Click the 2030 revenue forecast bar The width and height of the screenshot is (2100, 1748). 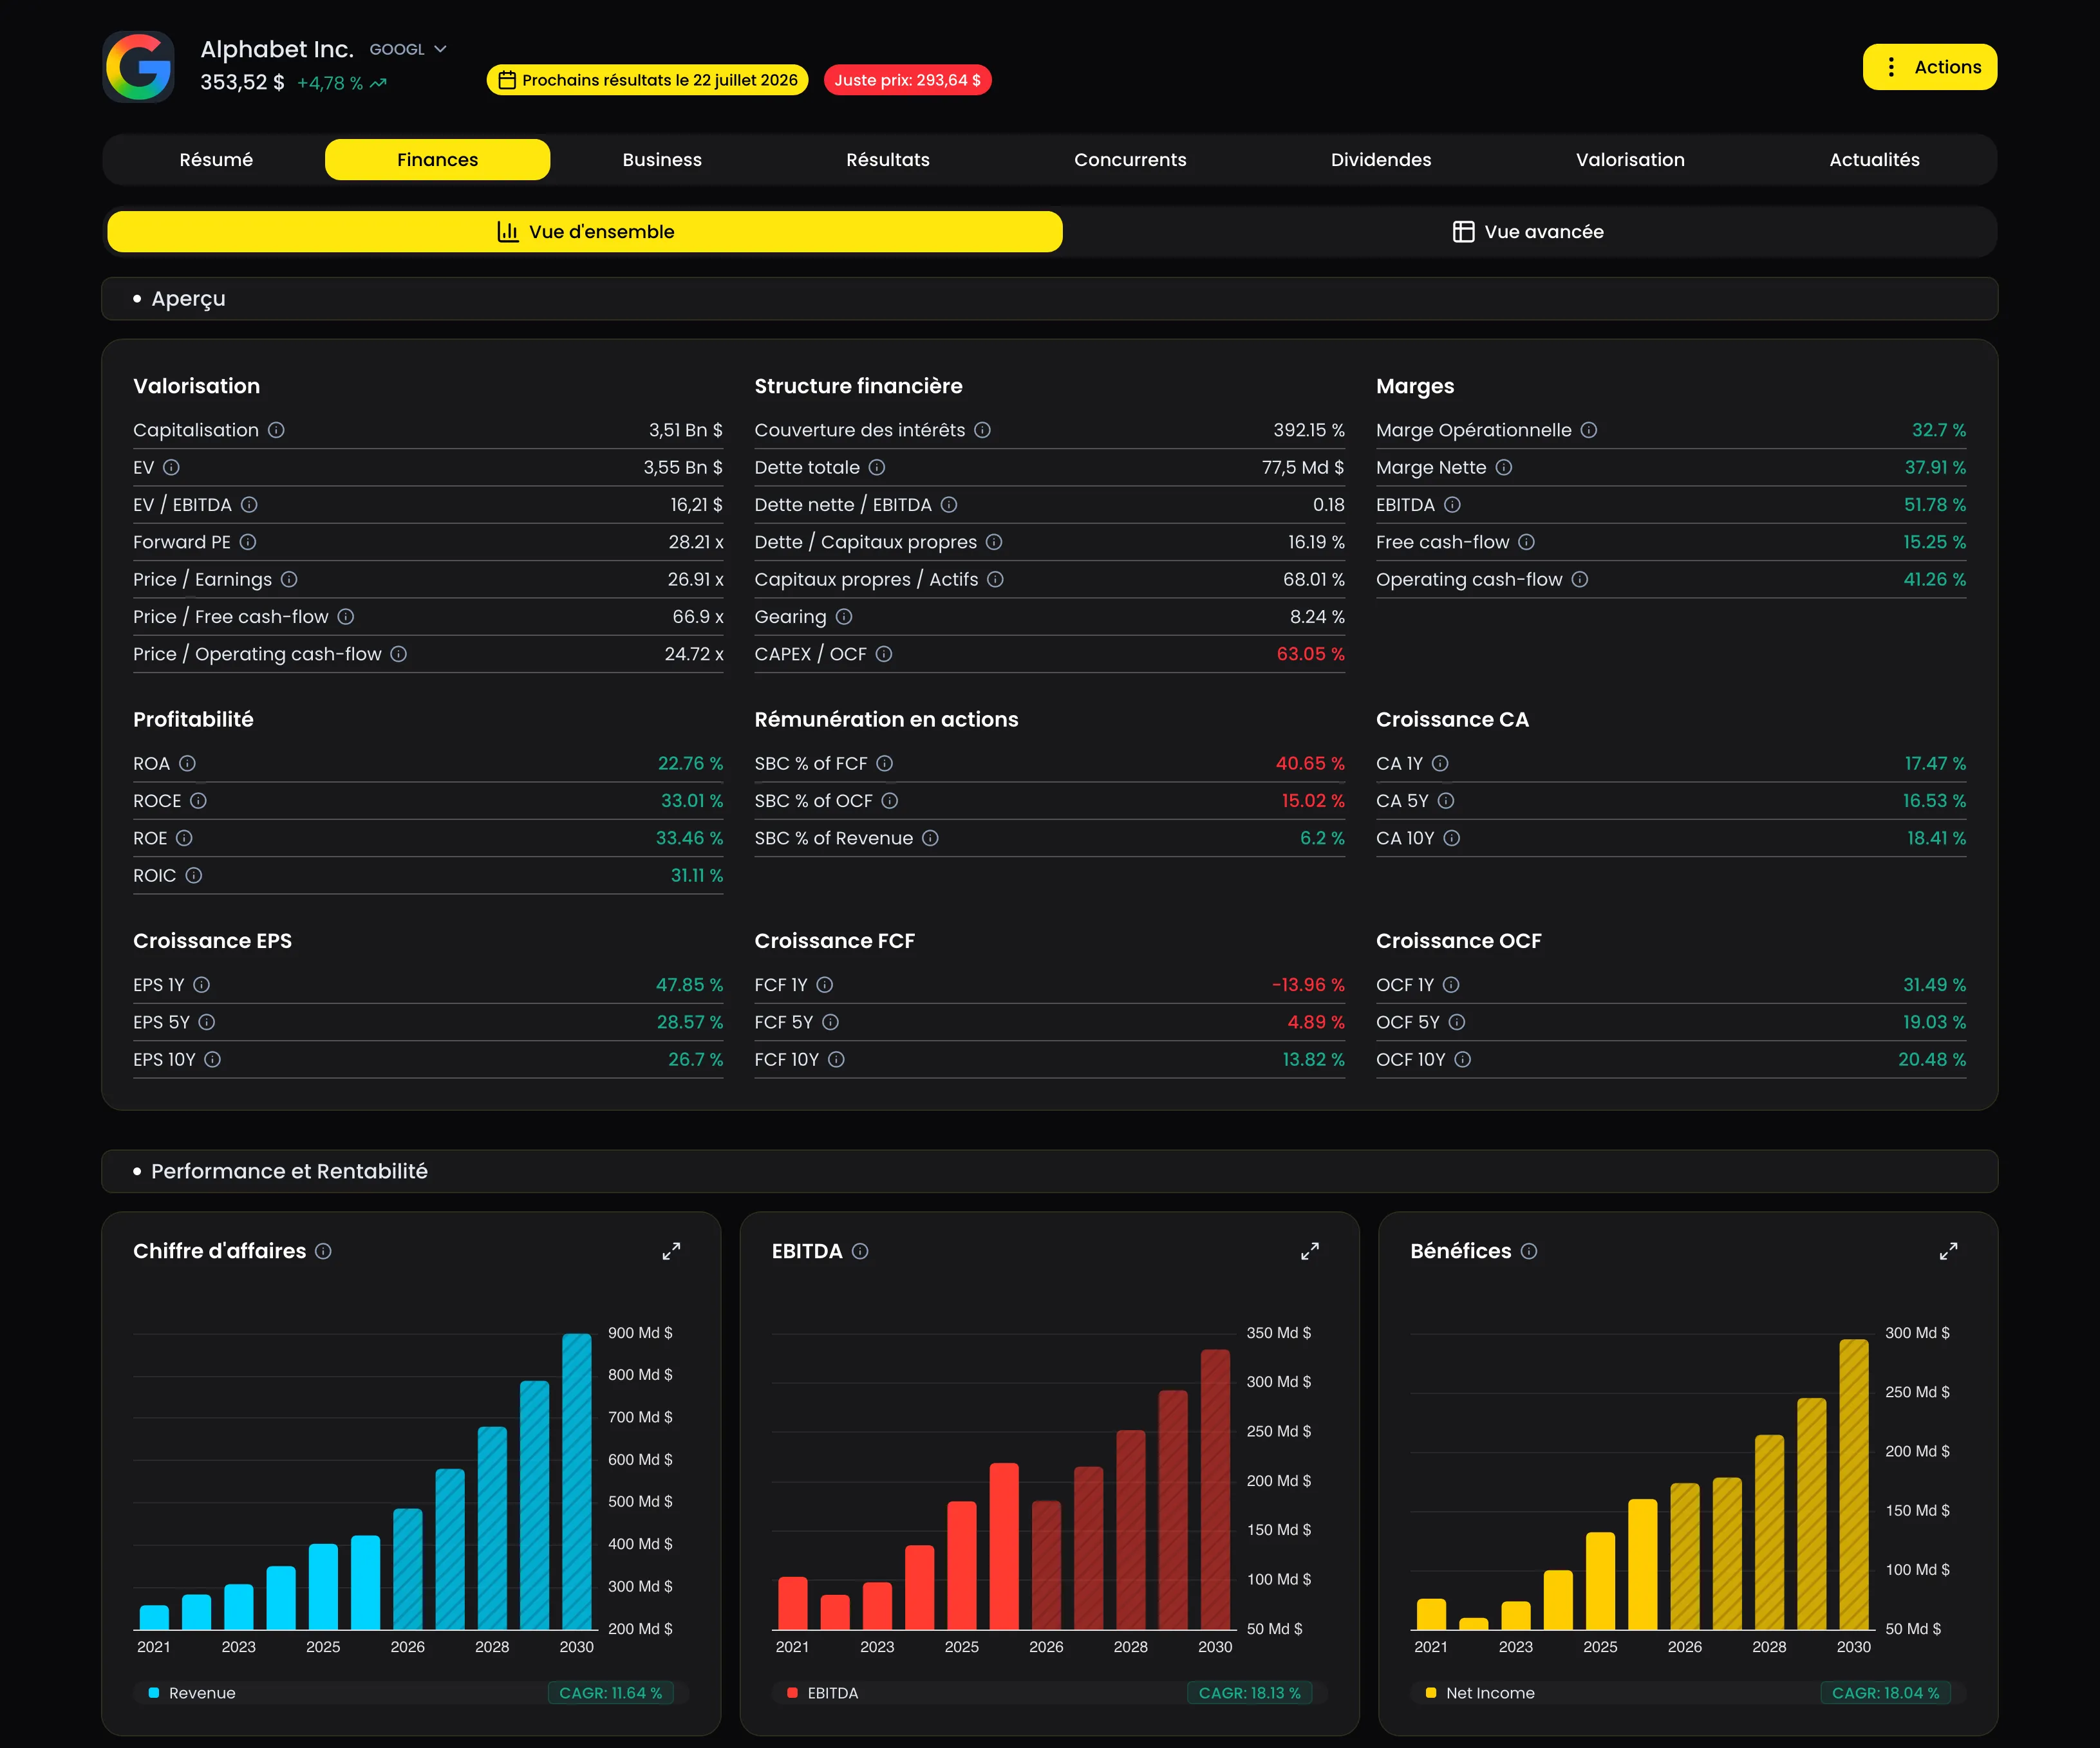577,1481
